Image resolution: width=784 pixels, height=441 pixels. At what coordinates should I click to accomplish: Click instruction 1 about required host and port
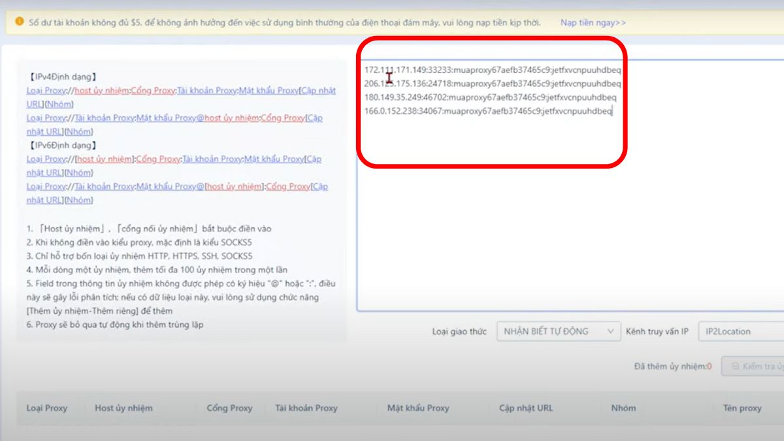[x=149, y=229]
